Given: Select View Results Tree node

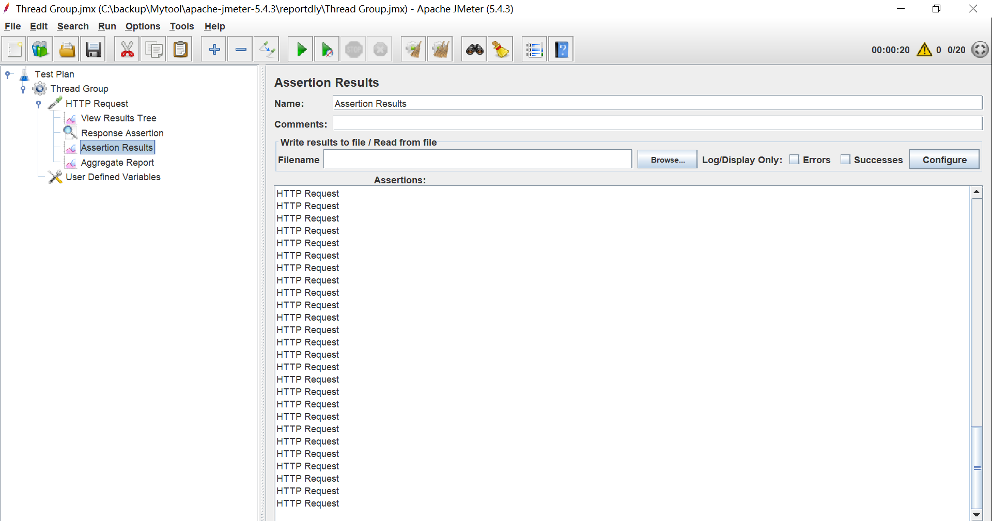Looking at the screenshot, I should click(118, 118).
